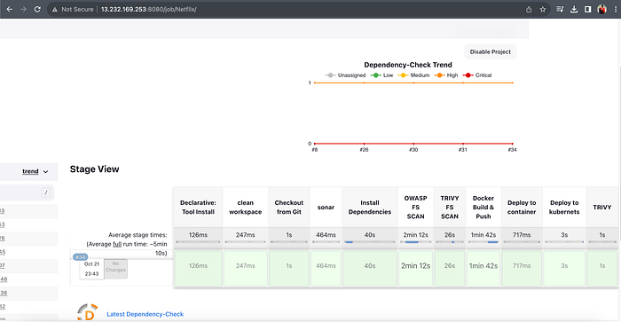The height and width of the screenshot is (322, 621).
Task: Click the TRIVY stage header
Action: (x=602, y=208)
